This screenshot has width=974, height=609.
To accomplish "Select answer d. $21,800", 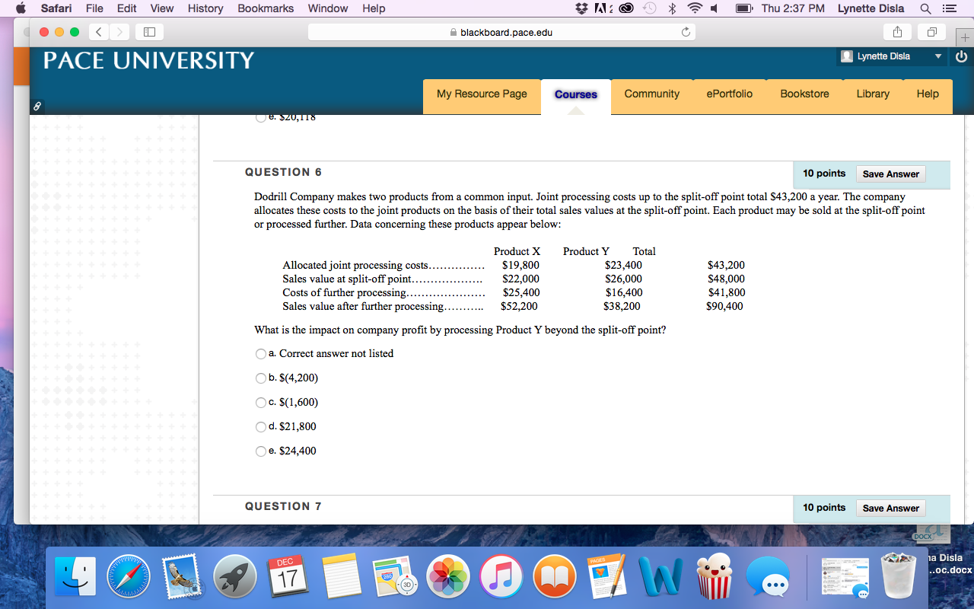I will pos(261,427).
